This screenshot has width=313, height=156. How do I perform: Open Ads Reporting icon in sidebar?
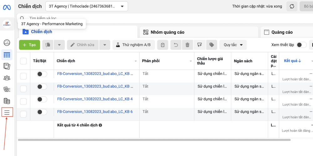click(x=7, y=66)
